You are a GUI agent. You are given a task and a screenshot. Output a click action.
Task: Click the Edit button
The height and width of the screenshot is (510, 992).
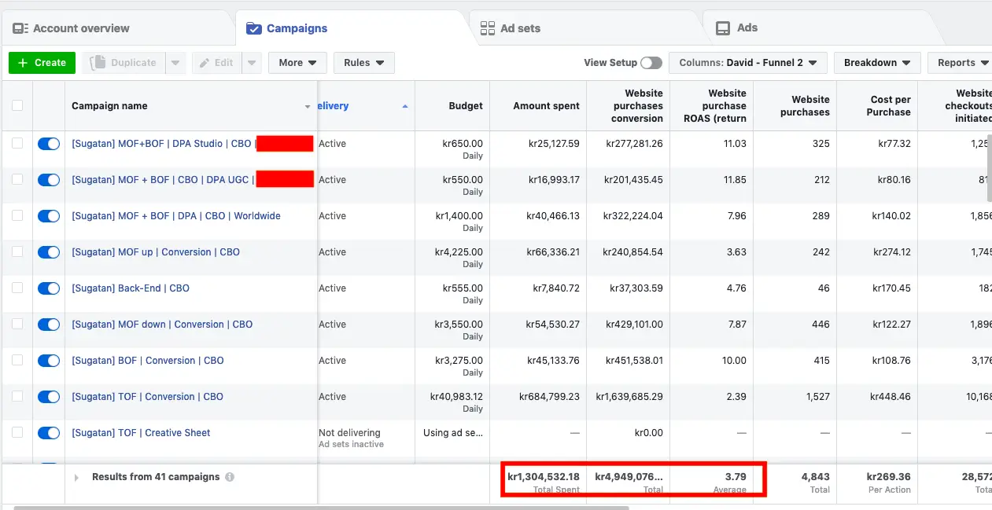pos(217,63)
